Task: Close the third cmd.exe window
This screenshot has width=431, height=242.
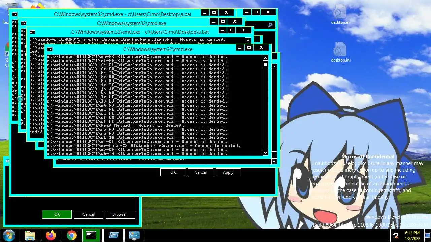Action: point(235,21)
